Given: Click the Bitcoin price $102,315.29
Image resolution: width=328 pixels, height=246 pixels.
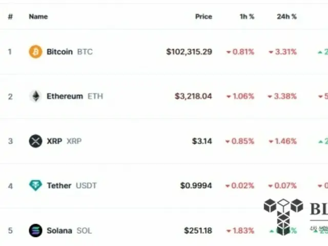Looking at the screenshot, I should tap(189, 52).
